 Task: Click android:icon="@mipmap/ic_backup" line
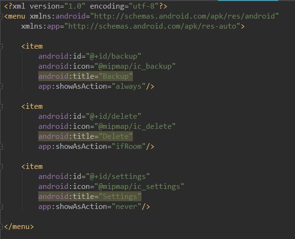pos(107,66)
